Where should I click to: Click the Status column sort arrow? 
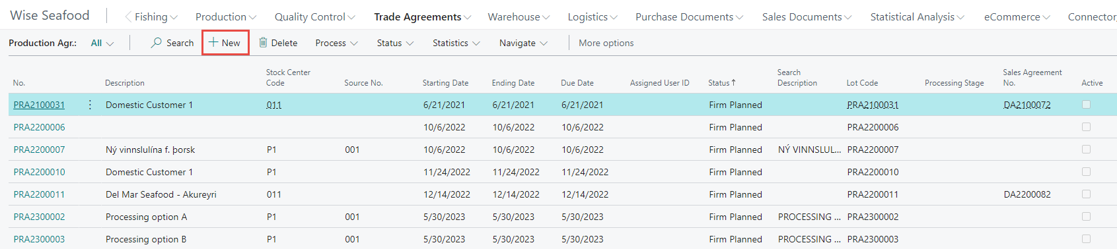[733, 82]
